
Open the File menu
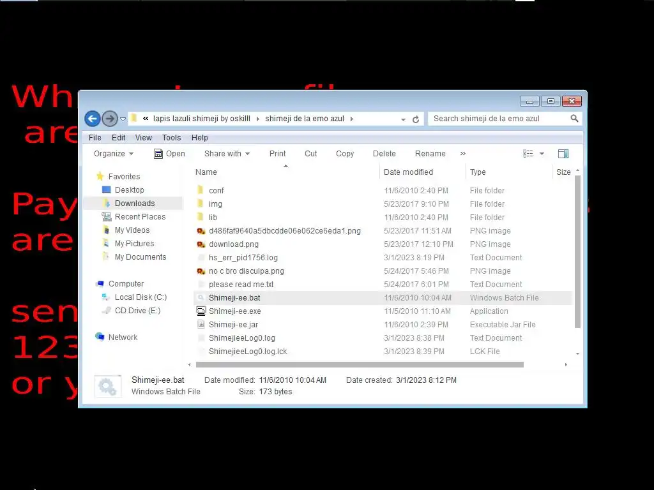(x=95, y=138)
